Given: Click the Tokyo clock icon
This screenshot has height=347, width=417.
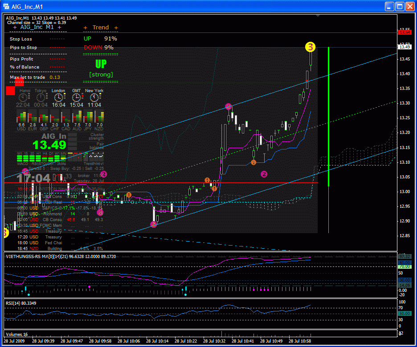Looking at the screenshot, I should point(41,98).
